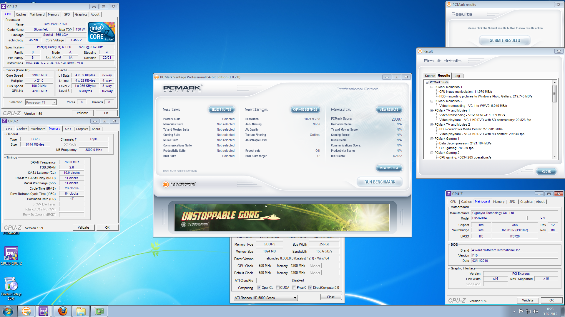Click the CHANGE SETTINGS button
This screenshot has height=317, width=565.
(x=305, y=109)
